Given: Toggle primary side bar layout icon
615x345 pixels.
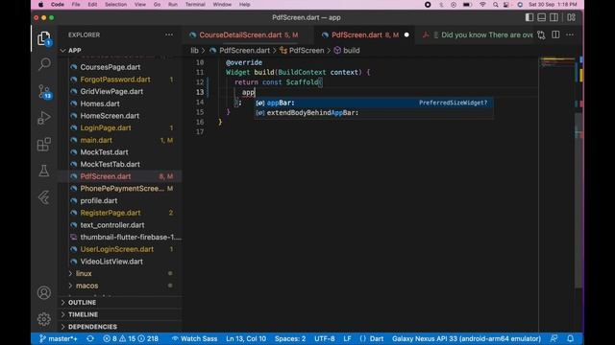Looking at the screenshot, I should [529, 17].
